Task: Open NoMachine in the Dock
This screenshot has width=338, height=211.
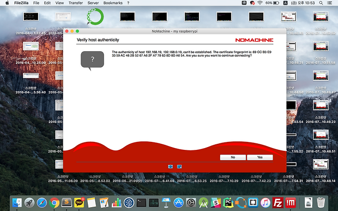Action: coord(291,203)
